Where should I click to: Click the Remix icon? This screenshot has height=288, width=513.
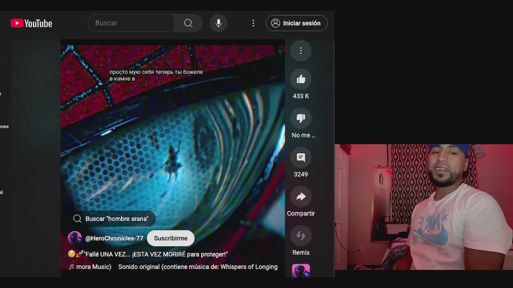pyautogui.click(x=301, y=236)
